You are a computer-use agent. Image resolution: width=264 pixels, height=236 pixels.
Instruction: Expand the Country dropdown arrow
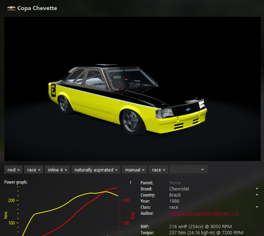pyautogui.click(x=257, y=195)
